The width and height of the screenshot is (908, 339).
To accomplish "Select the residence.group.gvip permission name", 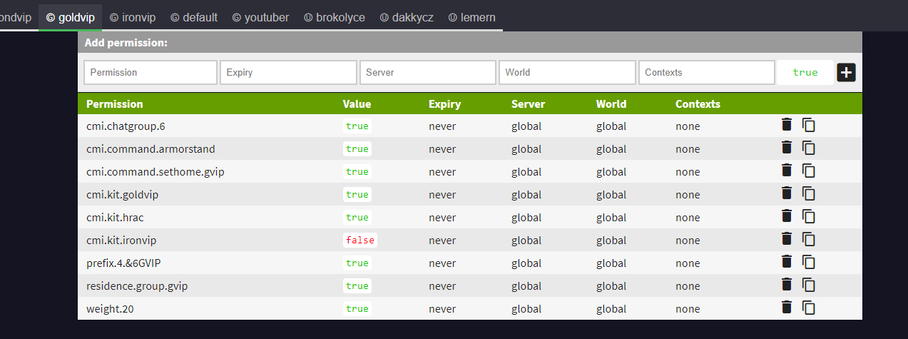I will (137, 286).
